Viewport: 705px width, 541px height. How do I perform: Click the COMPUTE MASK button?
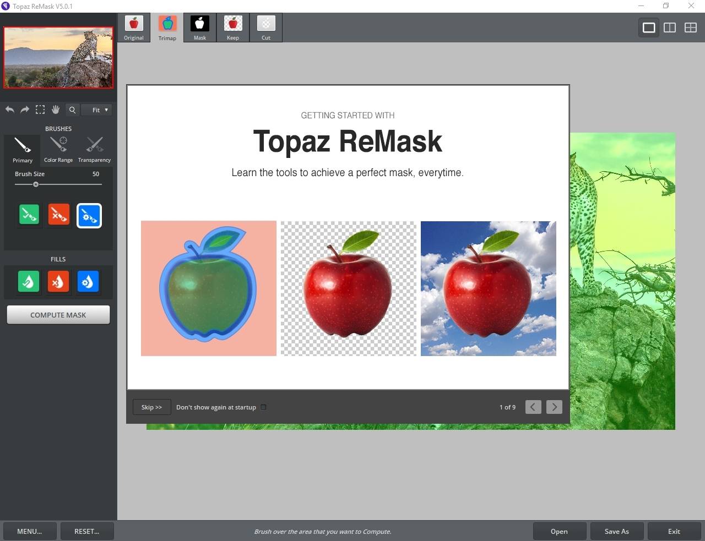coord(58,315)
